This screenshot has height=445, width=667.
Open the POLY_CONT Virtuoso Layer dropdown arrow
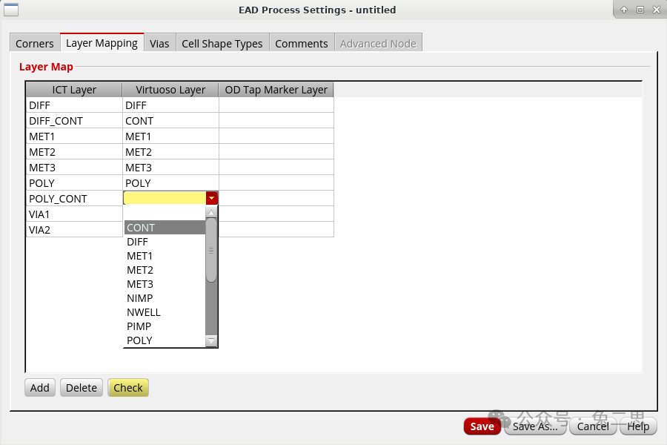tap(212, 198)
